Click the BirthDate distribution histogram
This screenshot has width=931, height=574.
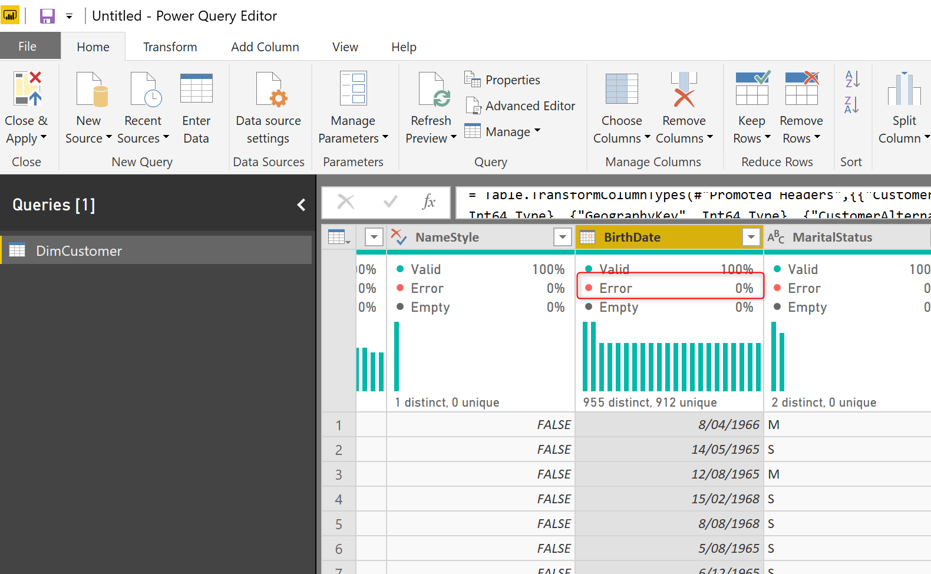(x=671, y=357)
